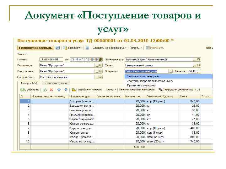Screen dimensions: 226x169
Task: Click 'Масло "Кремле...' cell in row 9
Action: pyautogui.click(x=82, y=137)
